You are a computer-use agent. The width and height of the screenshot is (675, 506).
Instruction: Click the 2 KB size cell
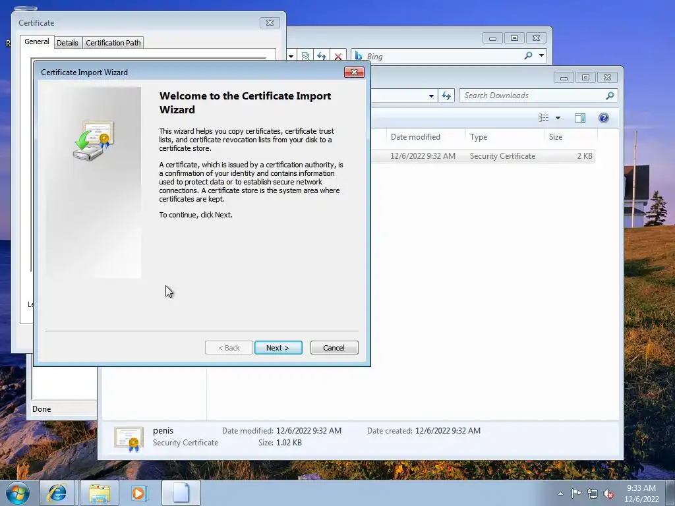pyautogui.click(x=585, y=156)
